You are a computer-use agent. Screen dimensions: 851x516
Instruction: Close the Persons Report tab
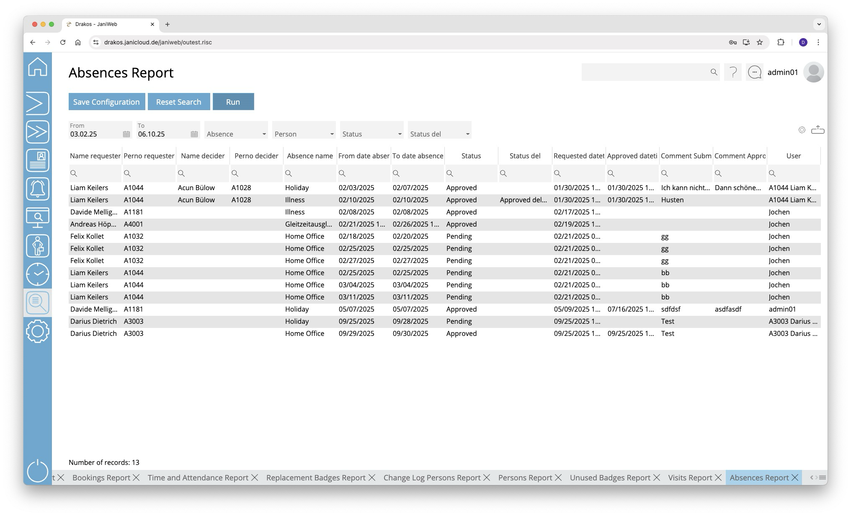click(558, 478)
